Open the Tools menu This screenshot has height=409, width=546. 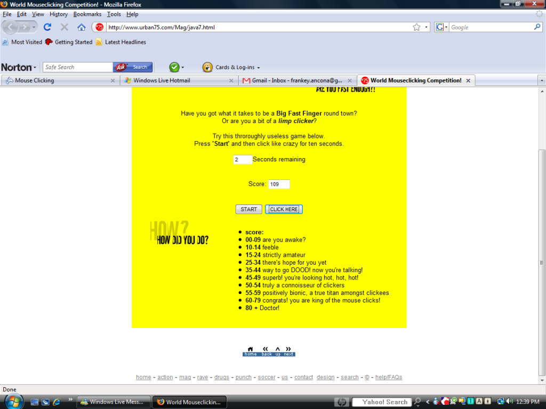pyautogui.click(x=114, y=14)
